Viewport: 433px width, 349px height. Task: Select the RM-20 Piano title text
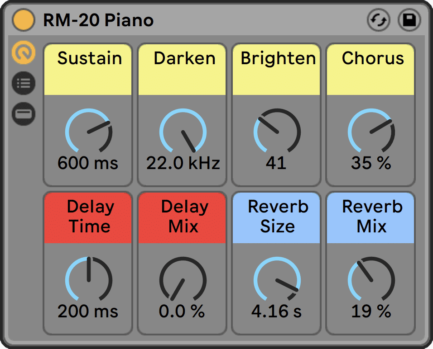(98, 20)
